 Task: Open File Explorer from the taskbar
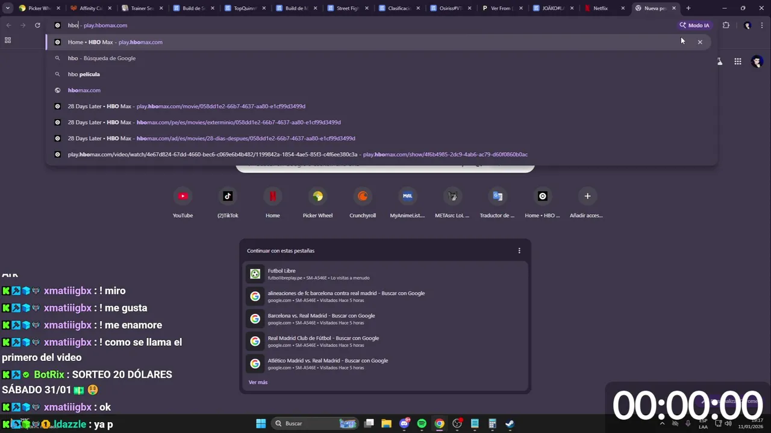[386, 423]
